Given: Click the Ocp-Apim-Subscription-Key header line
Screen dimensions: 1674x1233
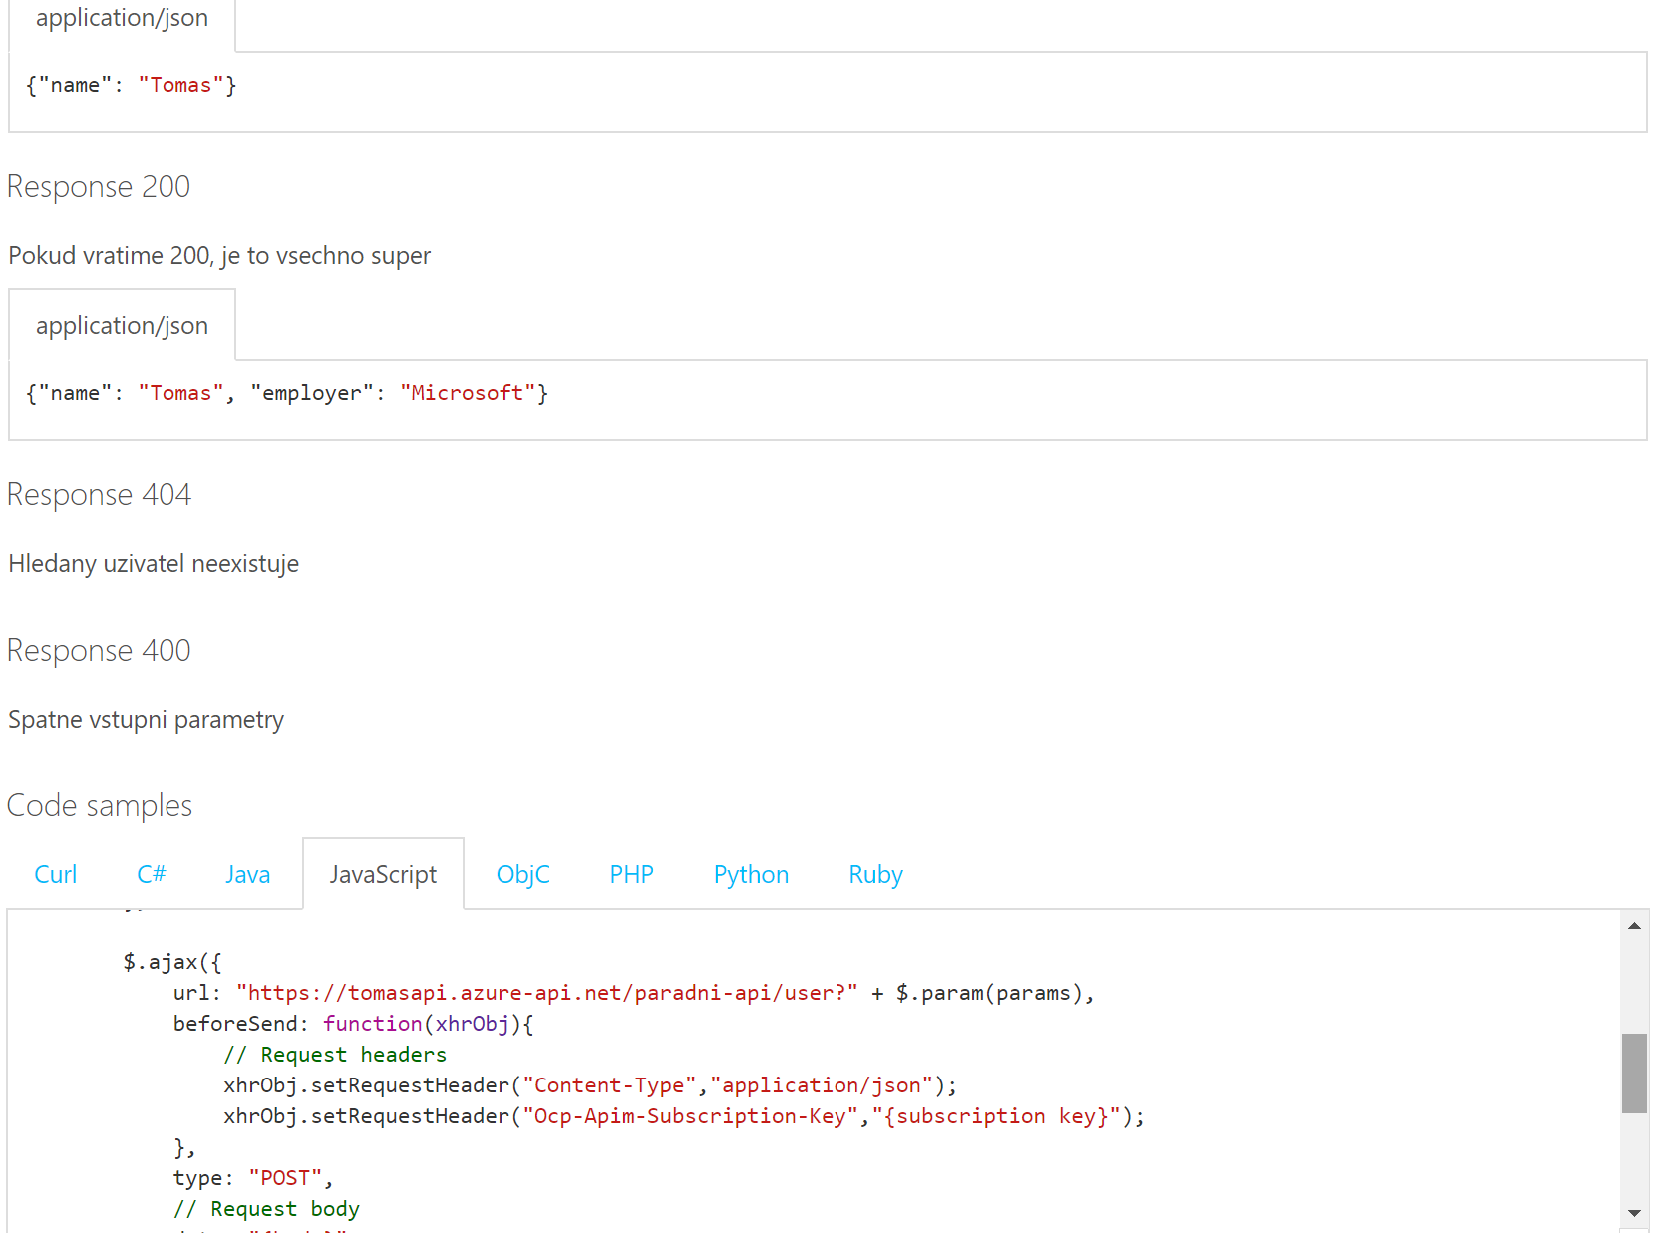Looking at the screenshot, I should 684,1116.
